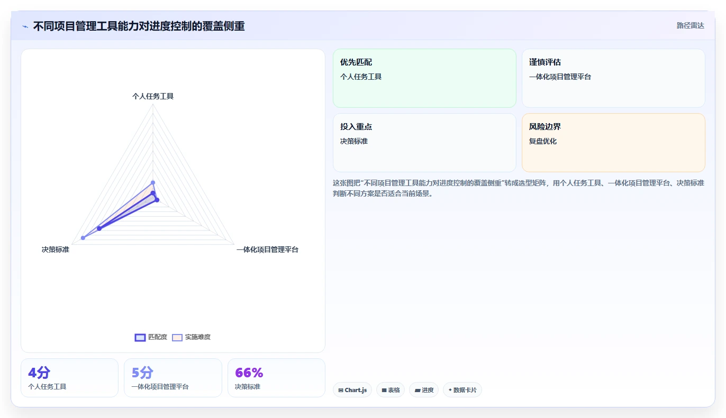This screenshot has height=418, width=726.
Task: Click the description paragraph under the cards
Action: pyautogui.click(x=519, y=188)
